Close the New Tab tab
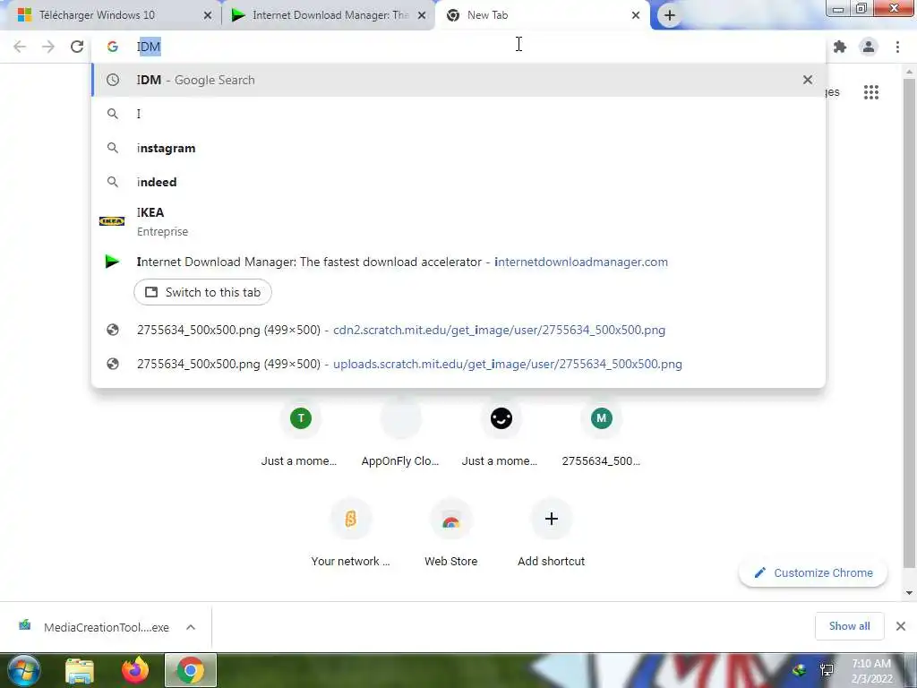The image size is (917, 688). tap(636, 16)
